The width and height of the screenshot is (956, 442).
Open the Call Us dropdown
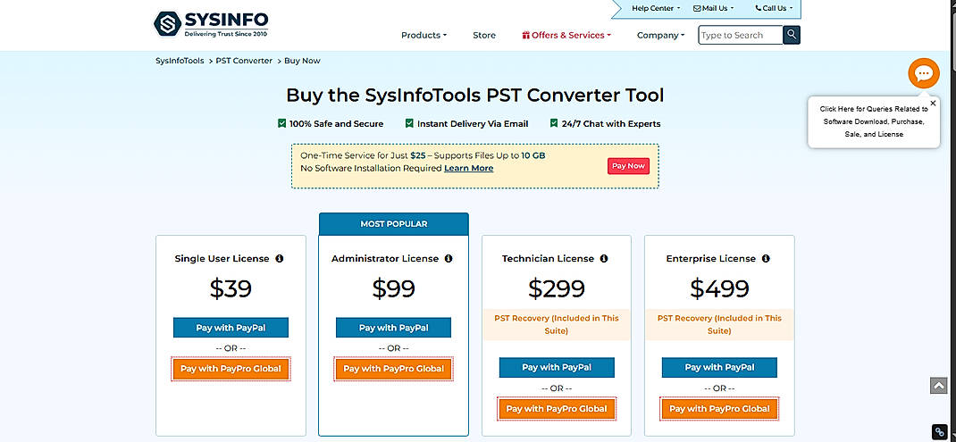(x=774, y=8)
